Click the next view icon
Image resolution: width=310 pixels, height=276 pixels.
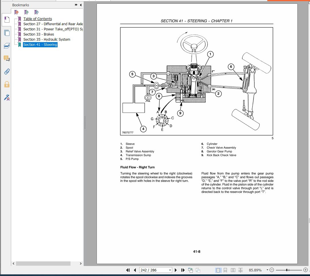coord(198,270)
